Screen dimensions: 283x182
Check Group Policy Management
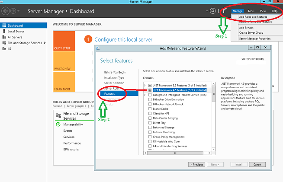pos(150,137)
